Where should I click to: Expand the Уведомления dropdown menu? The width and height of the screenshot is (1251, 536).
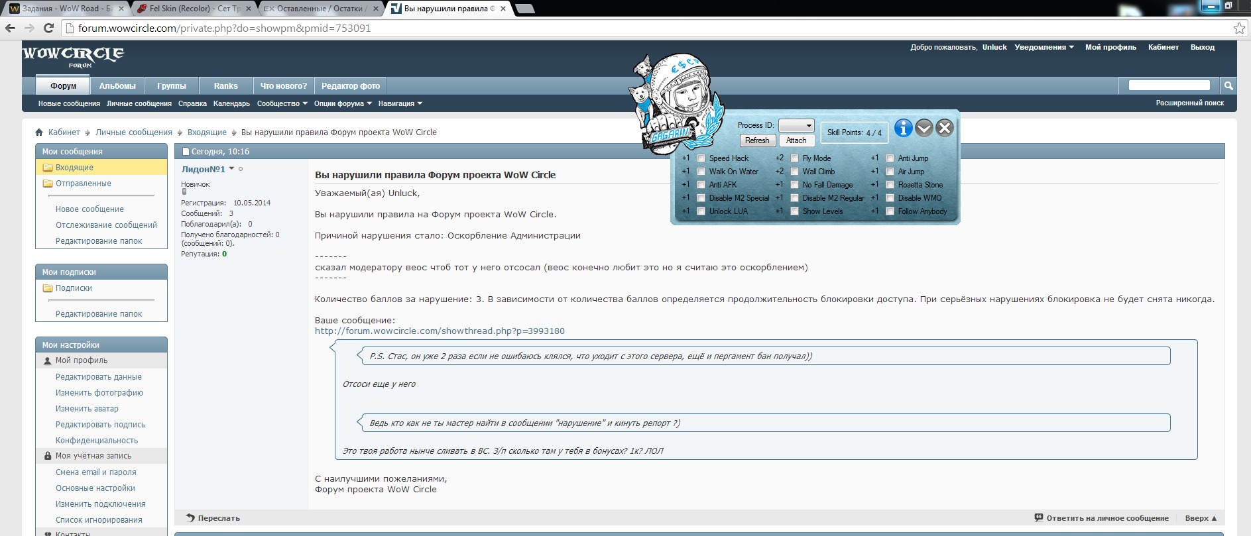pos(1044,47)
